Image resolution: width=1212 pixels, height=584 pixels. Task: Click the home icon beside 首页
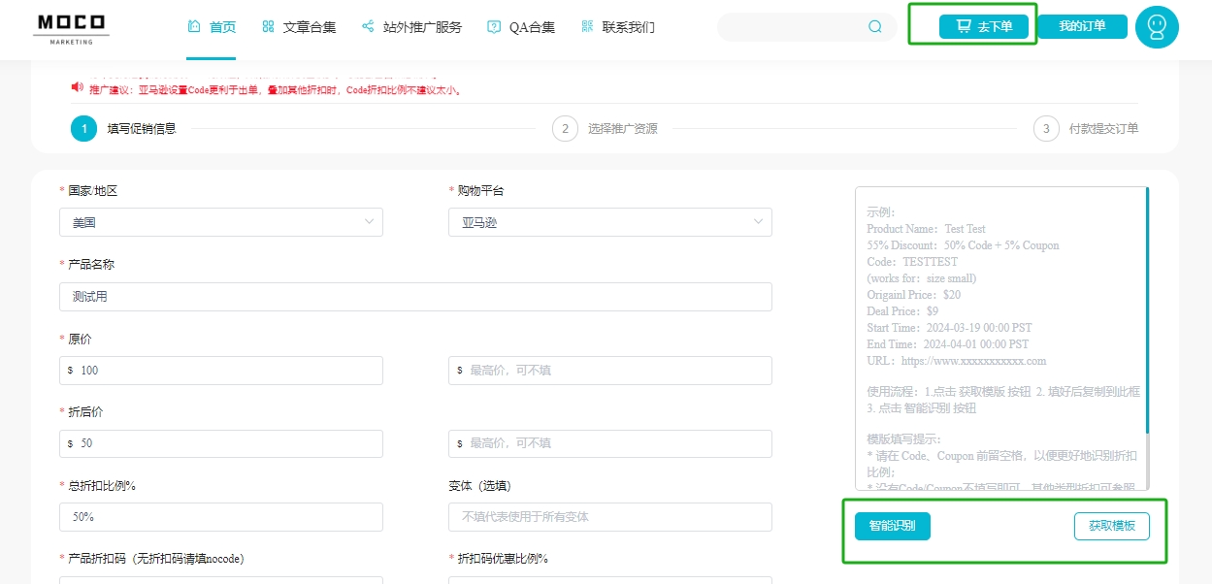(194, 26)
